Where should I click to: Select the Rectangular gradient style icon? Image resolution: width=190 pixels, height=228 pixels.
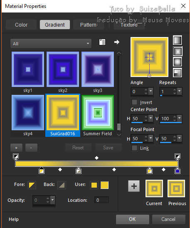coord(178,51)
